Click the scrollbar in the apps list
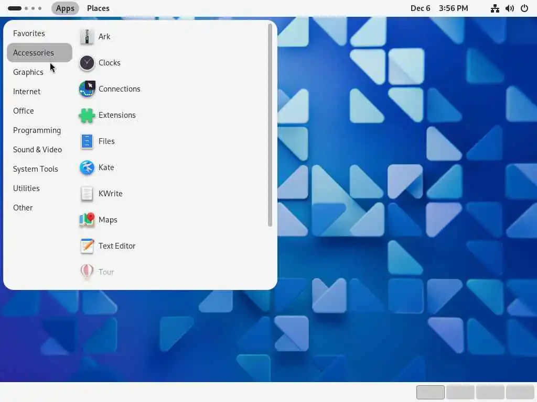The height and width of the screenshot is (402, 537). pyautogui.click(x=270, y=125)
